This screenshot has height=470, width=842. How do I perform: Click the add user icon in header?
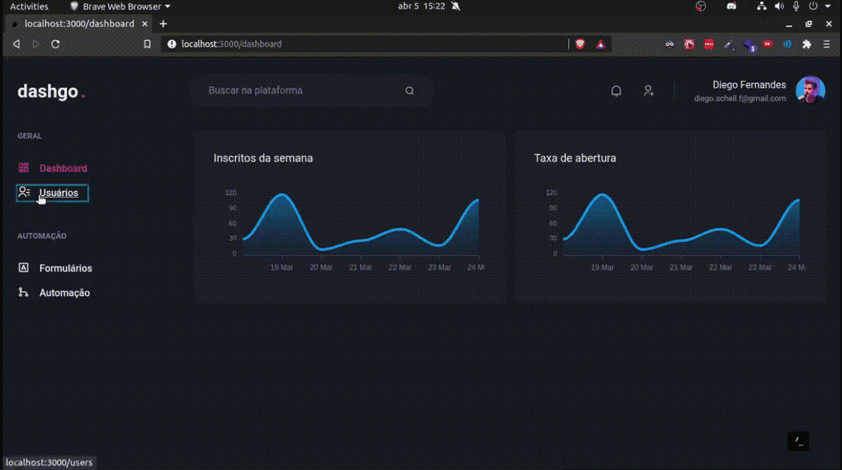648,90
